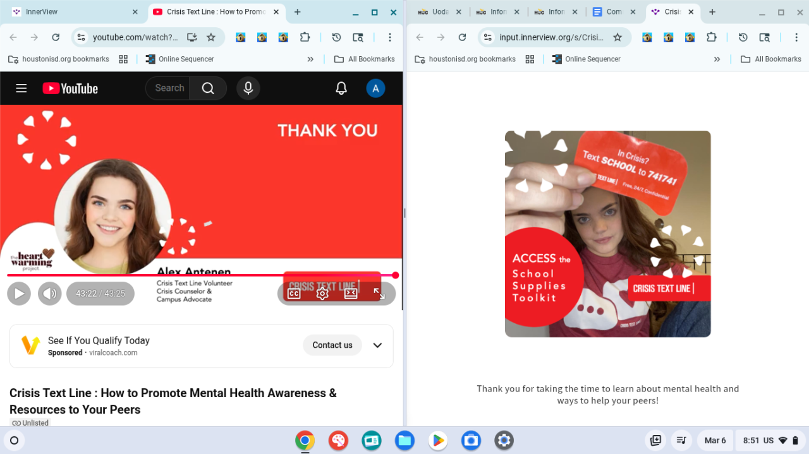
Task: Click the input.innerview.org address bar
Action: 551,37
